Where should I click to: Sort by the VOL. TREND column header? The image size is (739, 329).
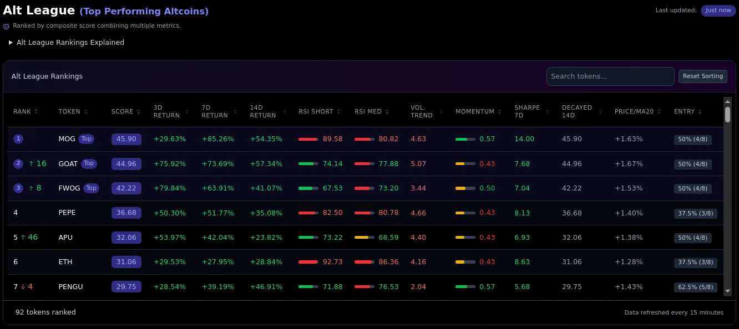(426, 112)
